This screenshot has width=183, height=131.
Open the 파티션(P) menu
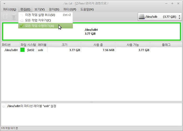pos(70,9)
